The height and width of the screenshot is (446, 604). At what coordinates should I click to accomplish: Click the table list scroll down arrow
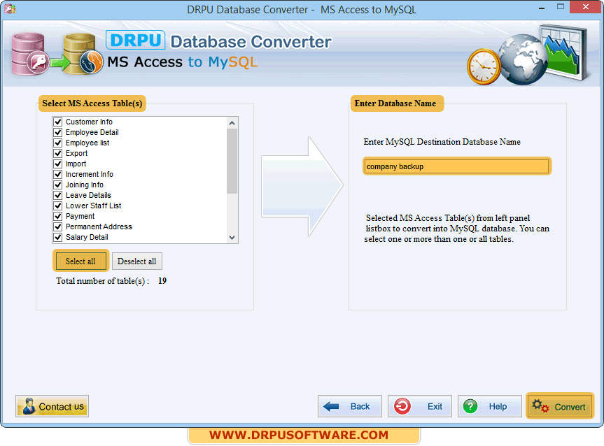click(232, 238)
